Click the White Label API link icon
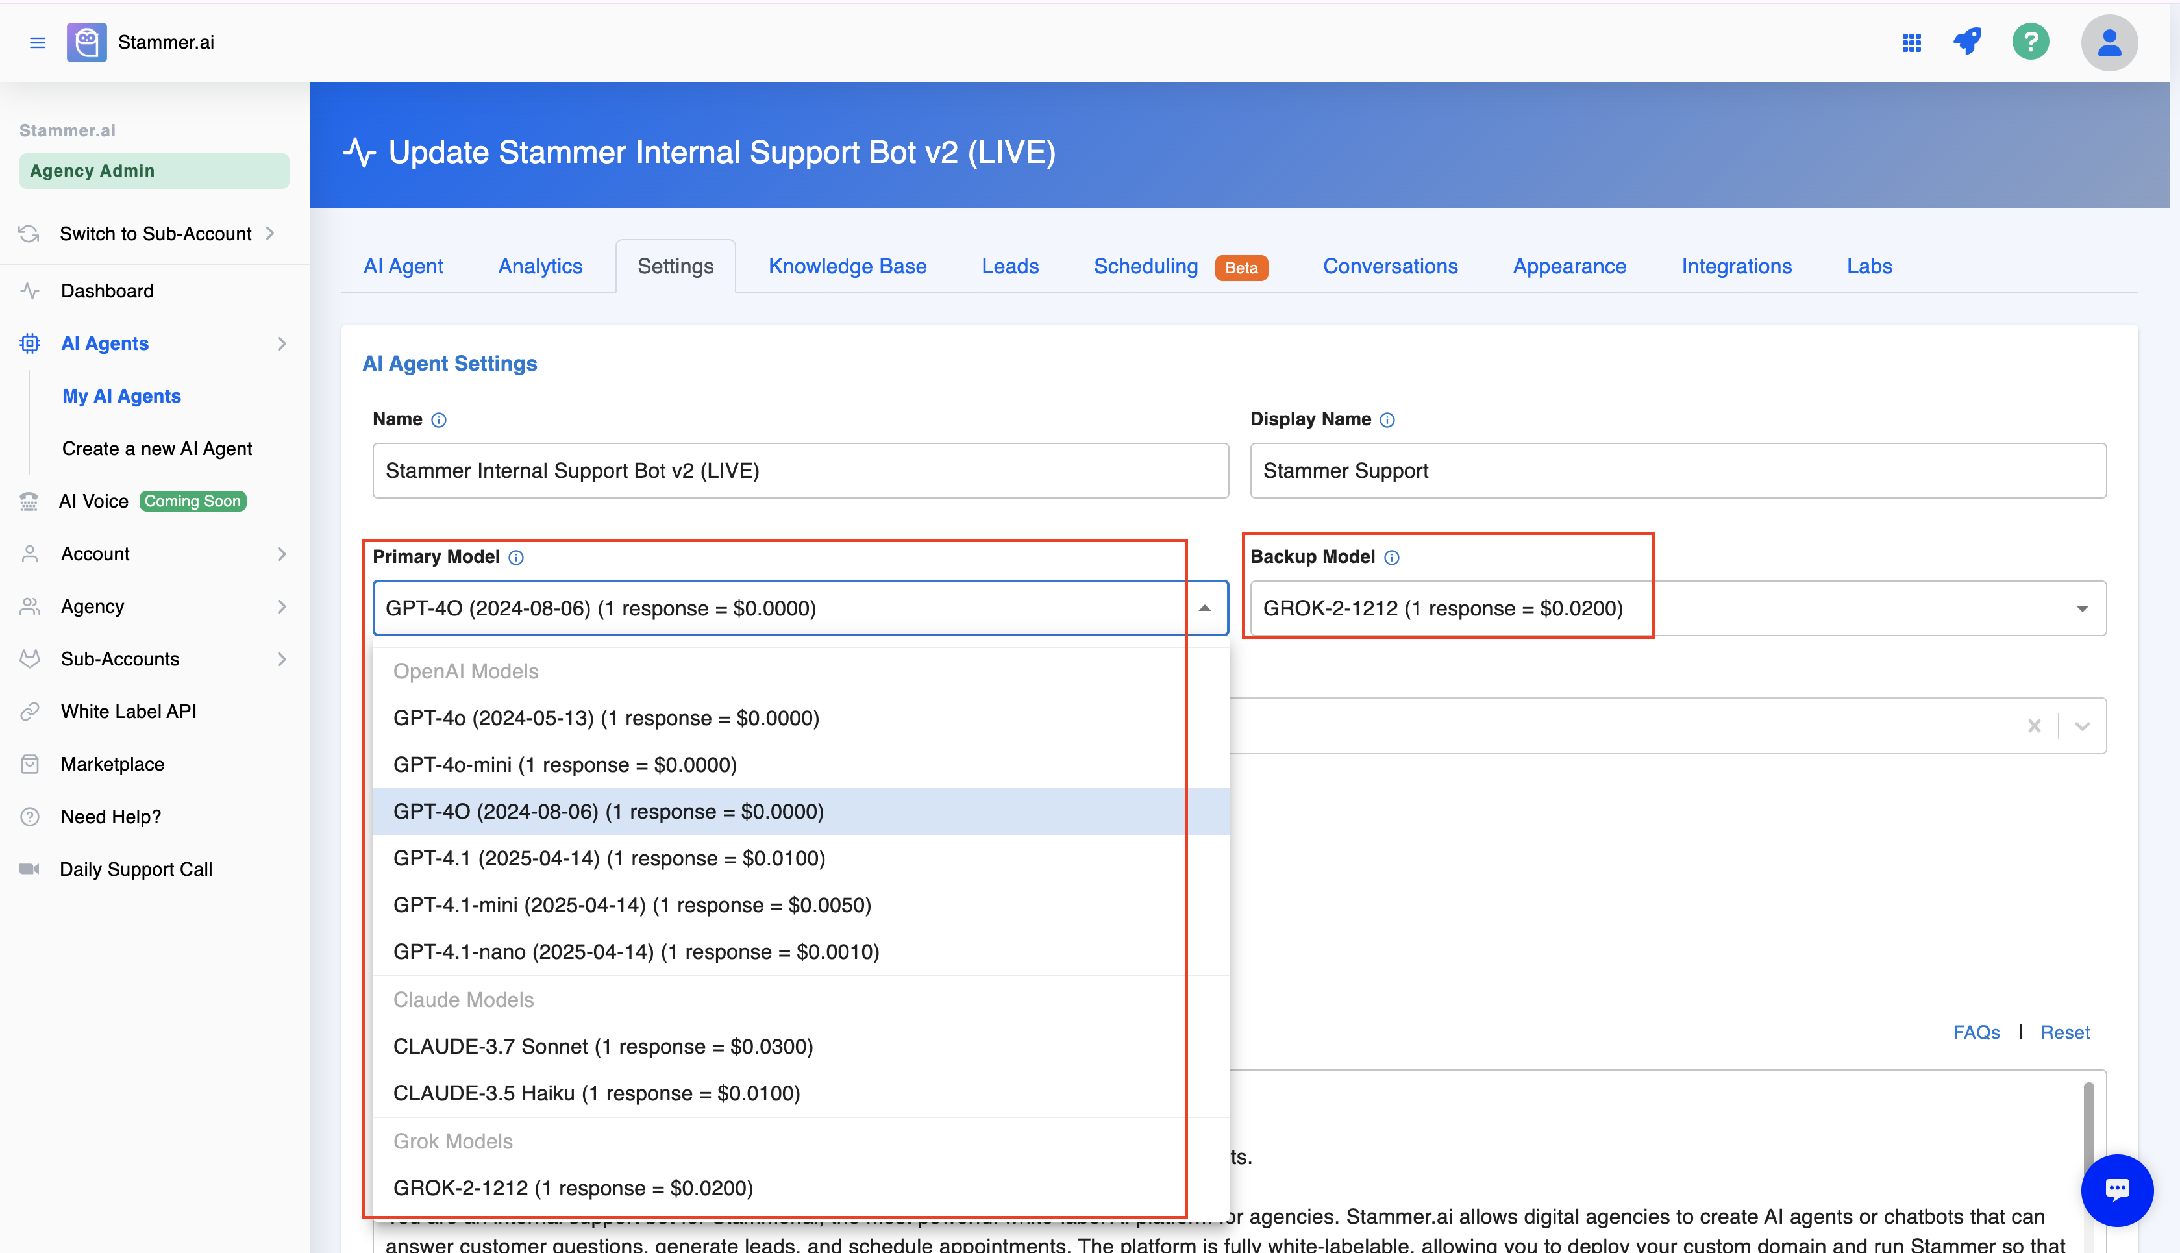This screenshot has height=1253, width=2180. [x=30, y=711]
